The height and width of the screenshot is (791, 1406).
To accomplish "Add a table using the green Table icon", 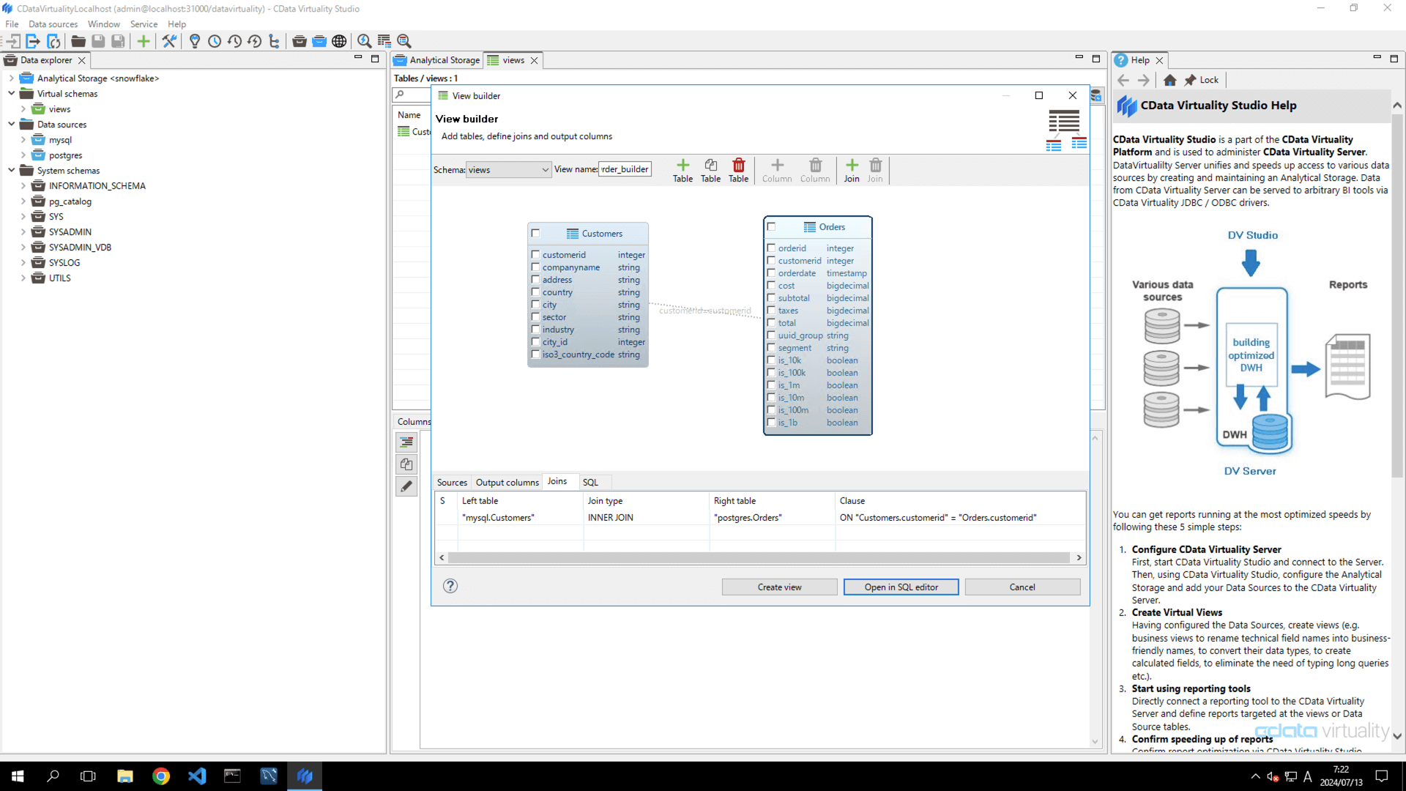I will 682,170.
